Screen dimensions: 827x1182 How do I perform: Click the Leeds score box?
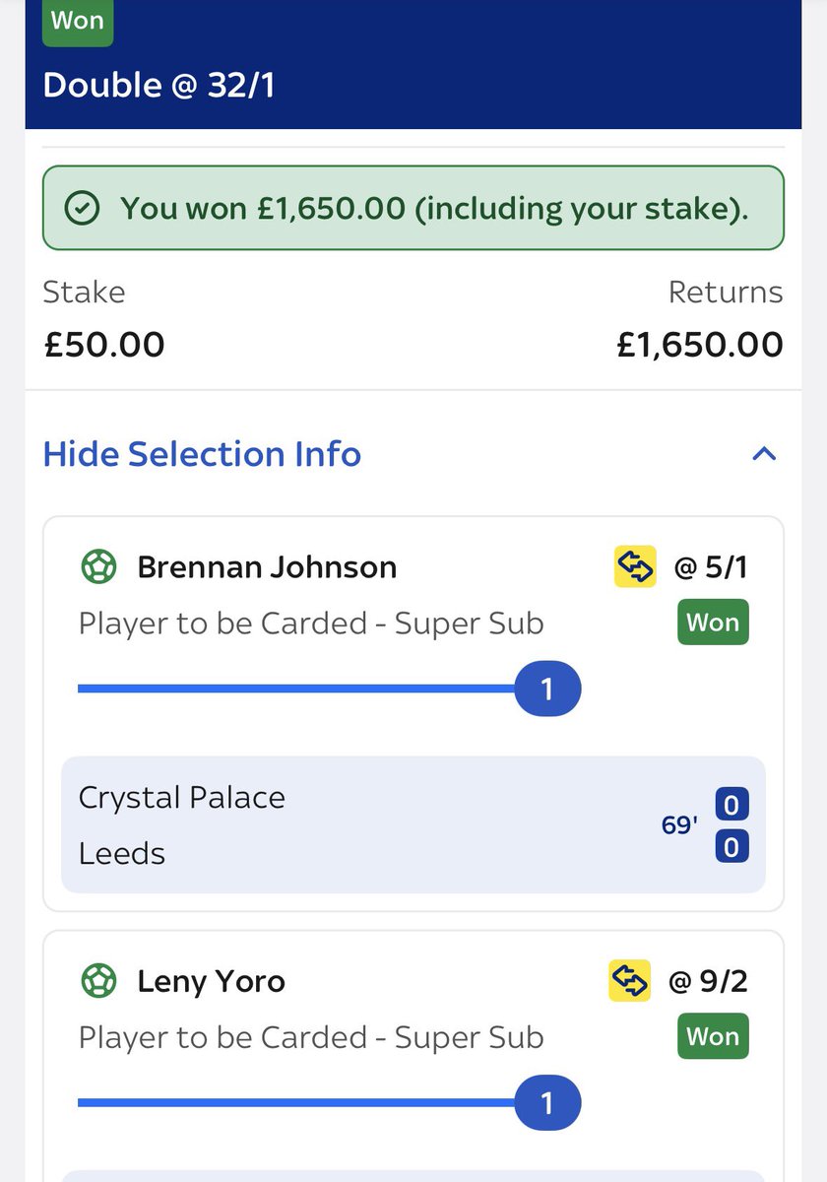click(732, 846)
